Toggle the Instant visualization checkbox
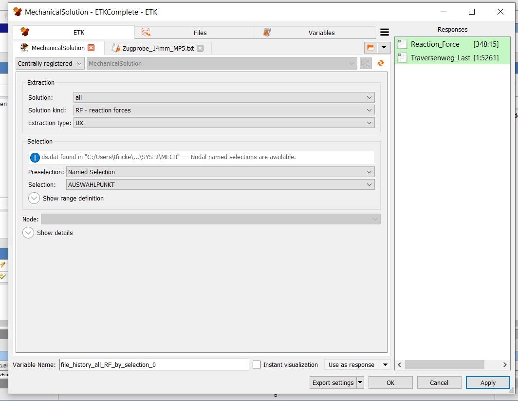The image size is (518, 401). coord(257,365)
